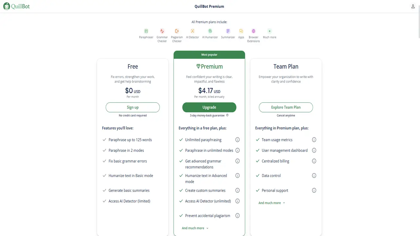The image size is (420, 236).
Task: Expand 'And much more' under Premium
Action: 195,228
